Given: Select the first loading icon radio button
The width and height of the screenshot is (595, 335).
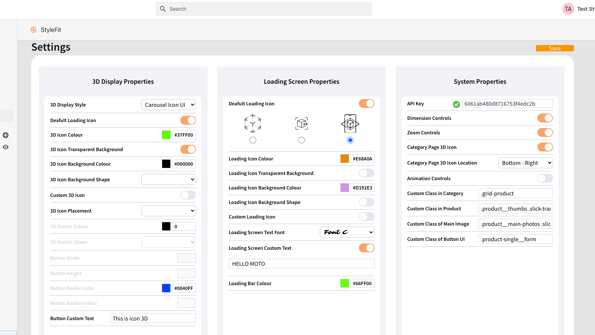Looking at the screenshot, I should coord(253,140).
